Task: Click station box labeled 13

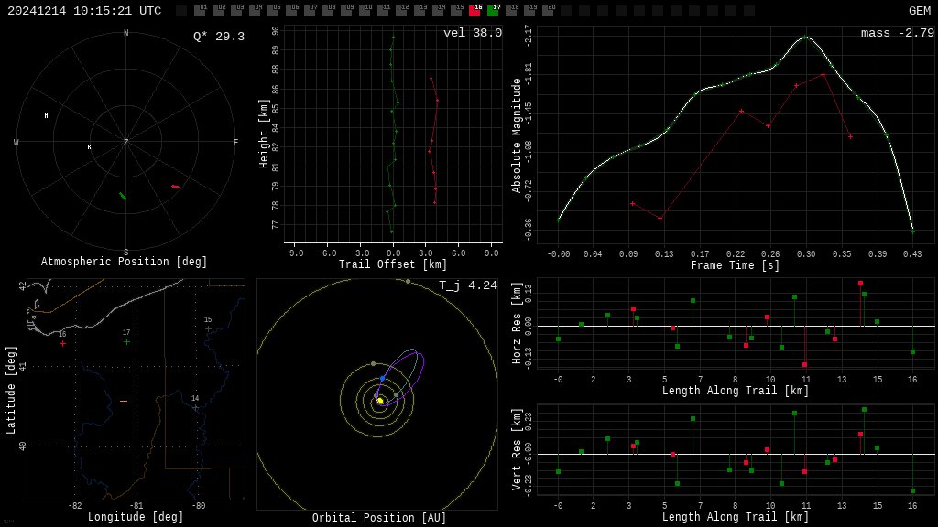Action: [x=420, y=11]
